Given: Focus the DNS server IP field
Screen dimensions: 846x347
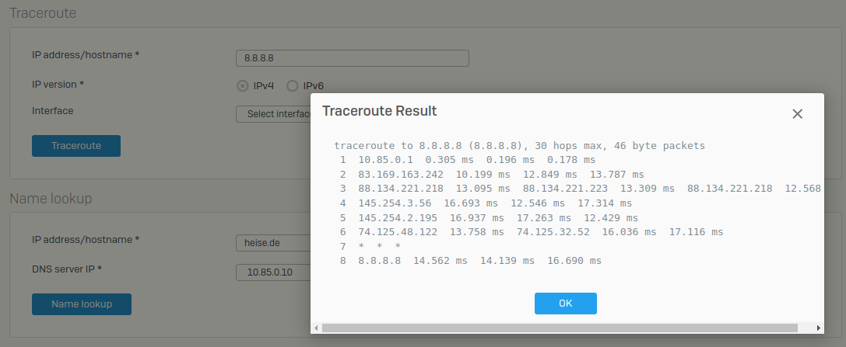Looking at the screenshot, I should click(x=273, y=272).
